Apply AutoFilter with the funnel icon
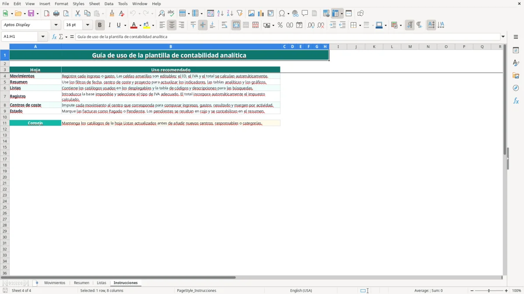The width and height of the screenshot is (524, 294). click(240, 14)
